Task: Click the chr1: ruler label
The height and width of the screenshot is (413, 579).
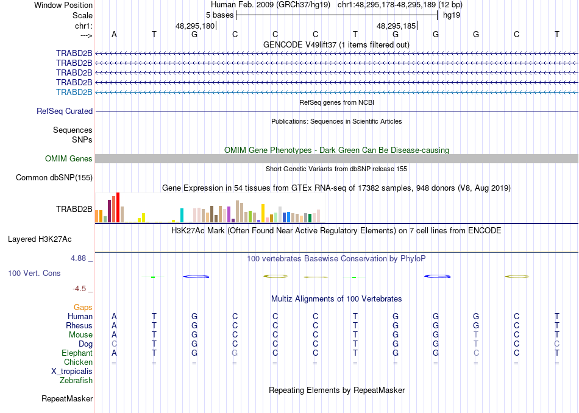Action: click(x=84, y=26)
